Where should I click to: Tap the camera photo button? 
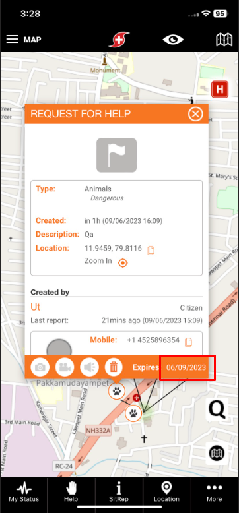coord(40,367)
